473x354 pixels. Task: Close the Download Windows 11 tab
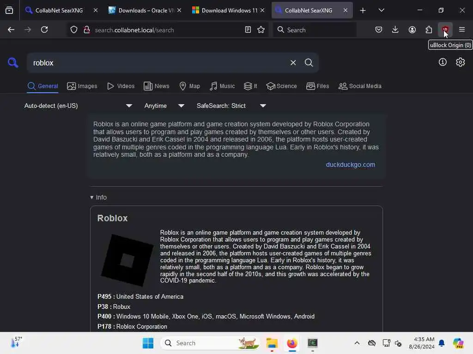tap(262, 10)
